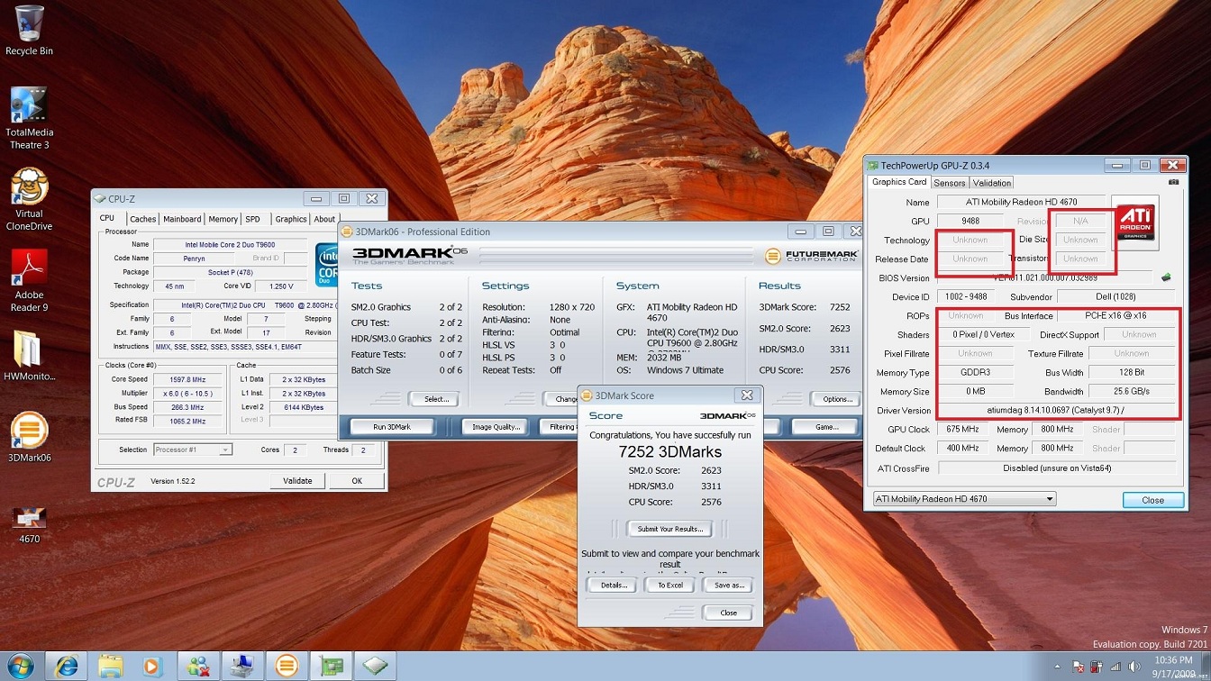Click the CPU-Z Name field showing T9600

(x=231, y=244)
